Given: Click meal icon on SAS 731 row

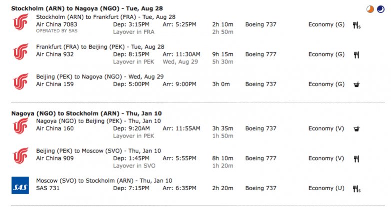Looking at the screenshot, I should tap(357, 188).
